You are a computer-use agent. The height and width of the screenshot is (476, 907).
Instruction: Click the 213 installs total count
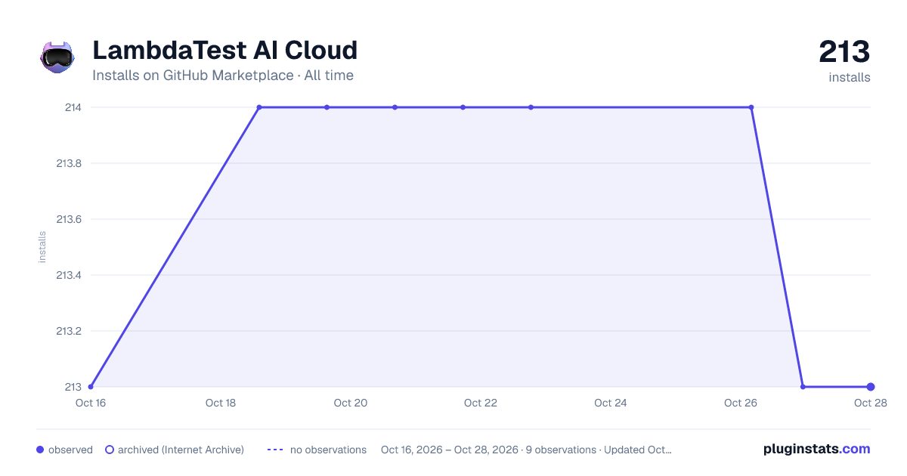844,52
